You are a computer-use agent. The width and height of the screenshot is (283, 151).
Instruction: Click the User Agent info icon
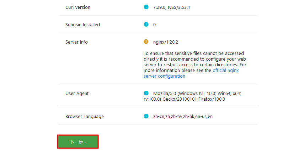(146, 93)
